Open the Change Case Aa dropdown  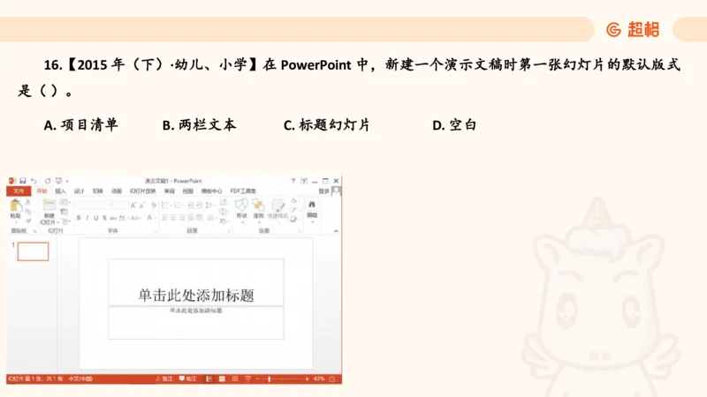pos(136,218)
